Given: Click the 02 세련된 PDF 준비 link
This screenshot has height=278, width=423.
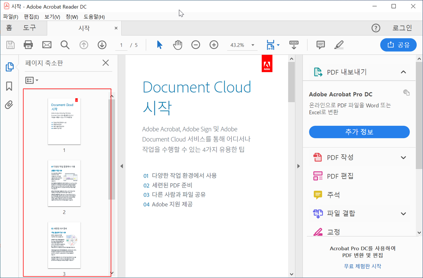Looking at the screenshot, I should click(x=168, y=185).
